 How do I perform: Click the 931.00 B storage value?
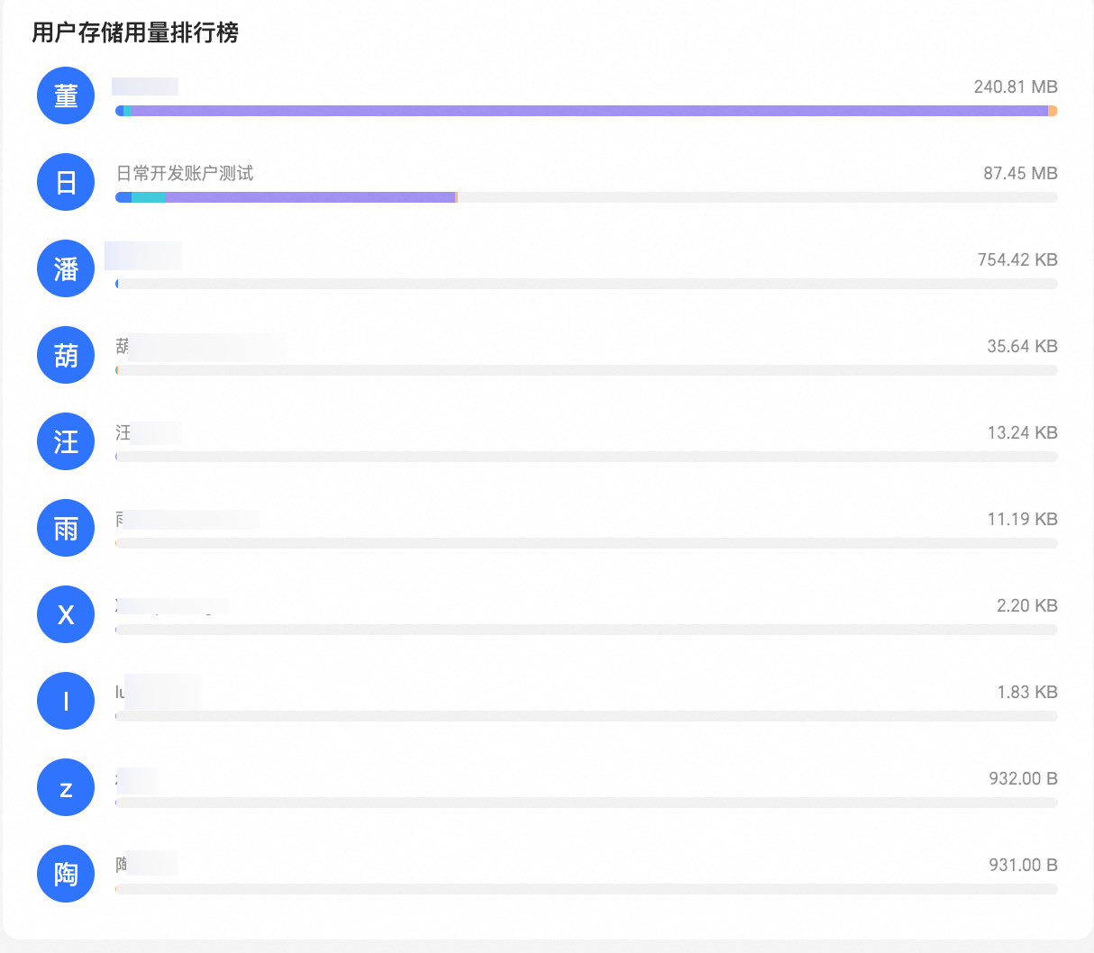[x=1022, y=865]
